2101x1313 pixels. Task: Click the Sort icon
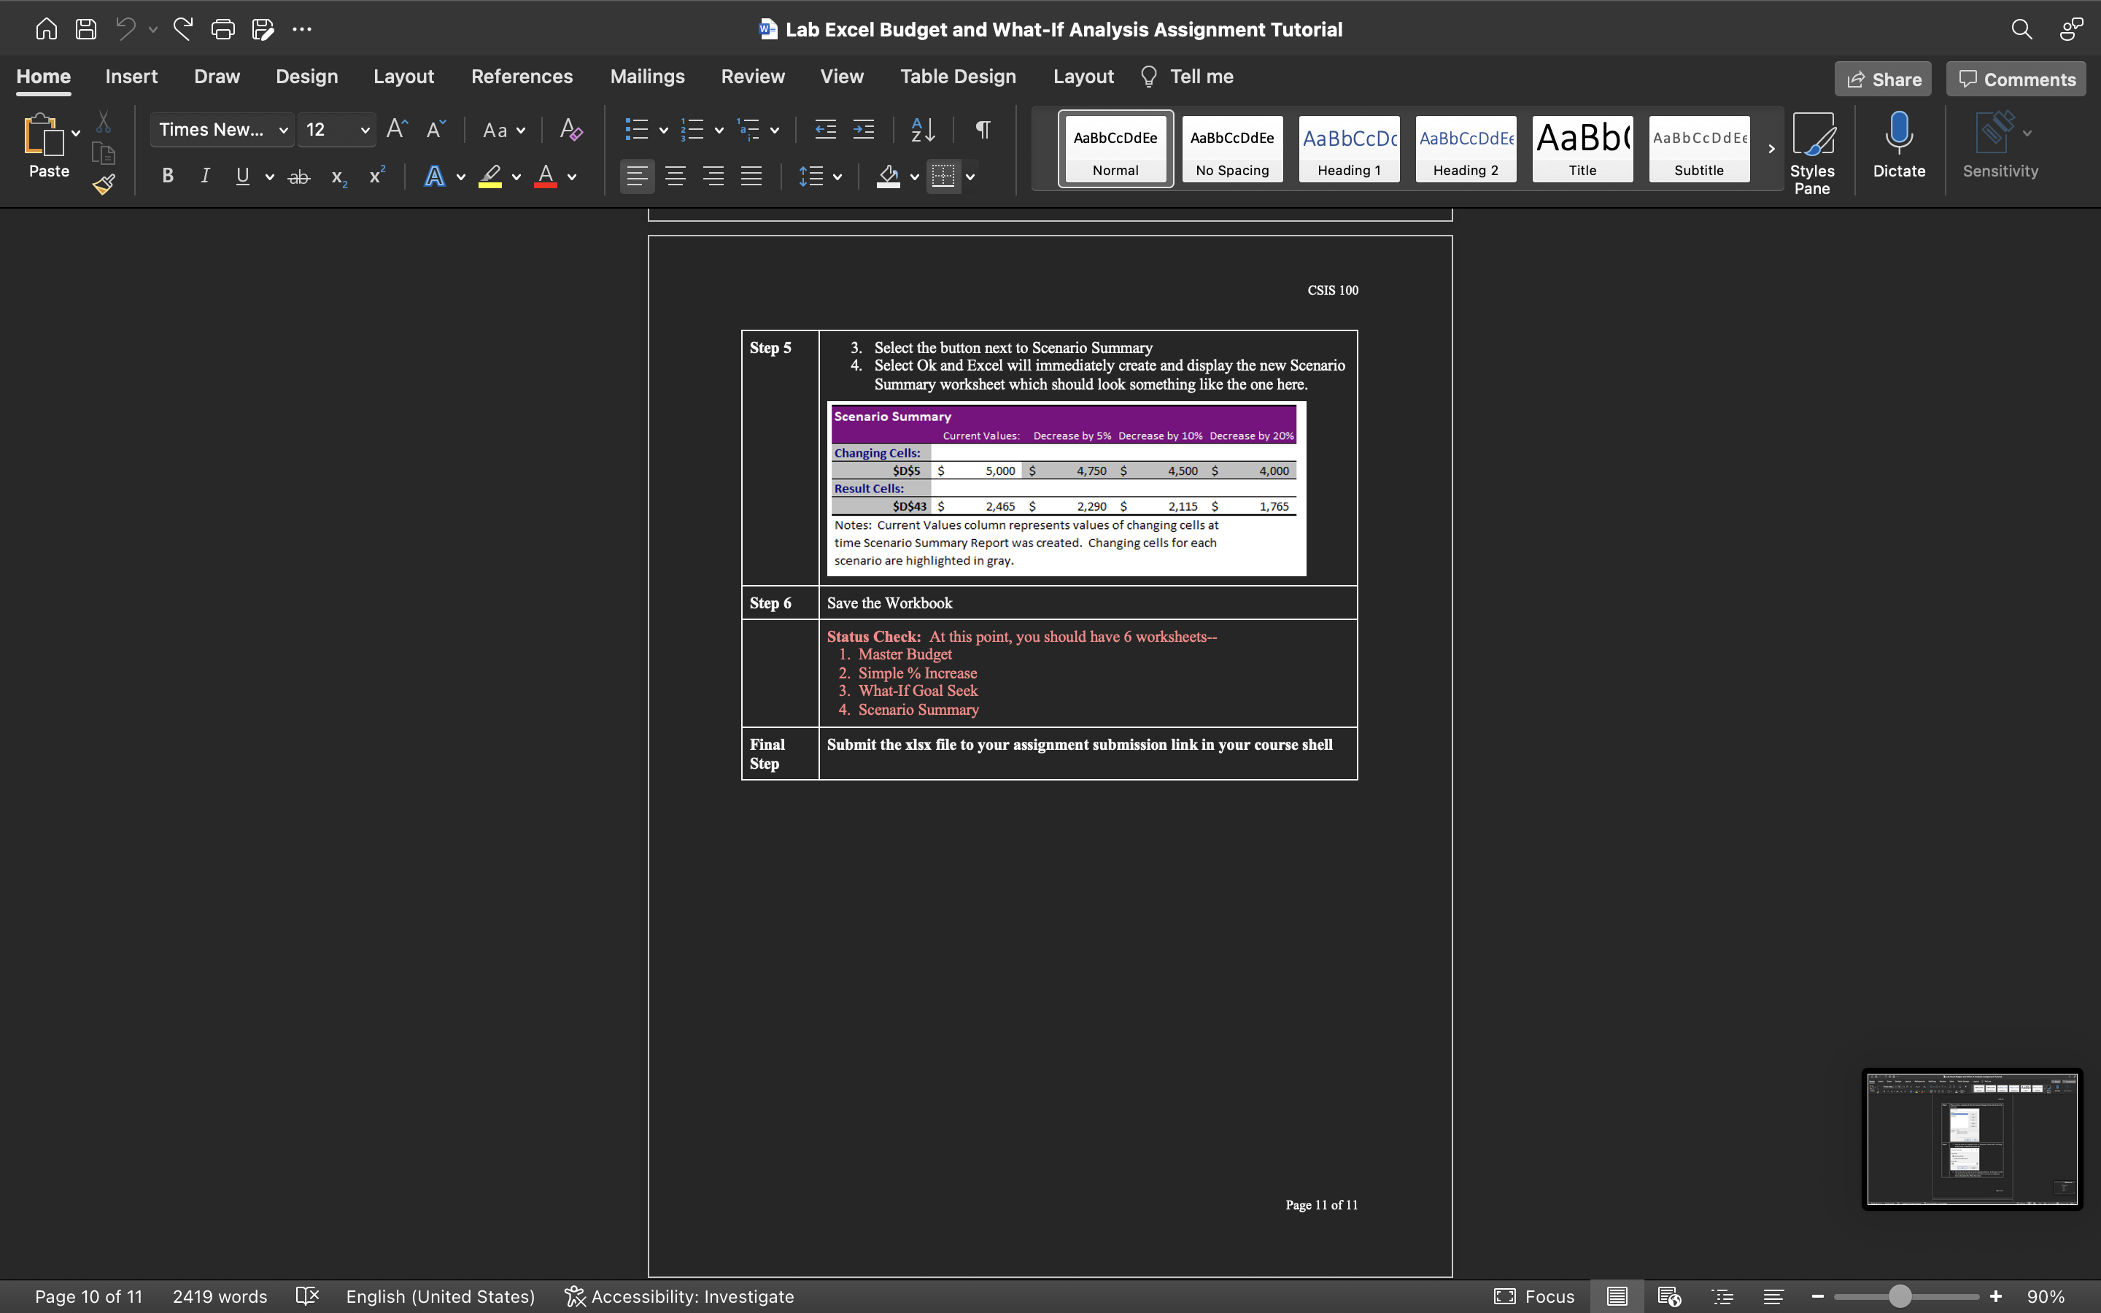(x=922, y=129)
